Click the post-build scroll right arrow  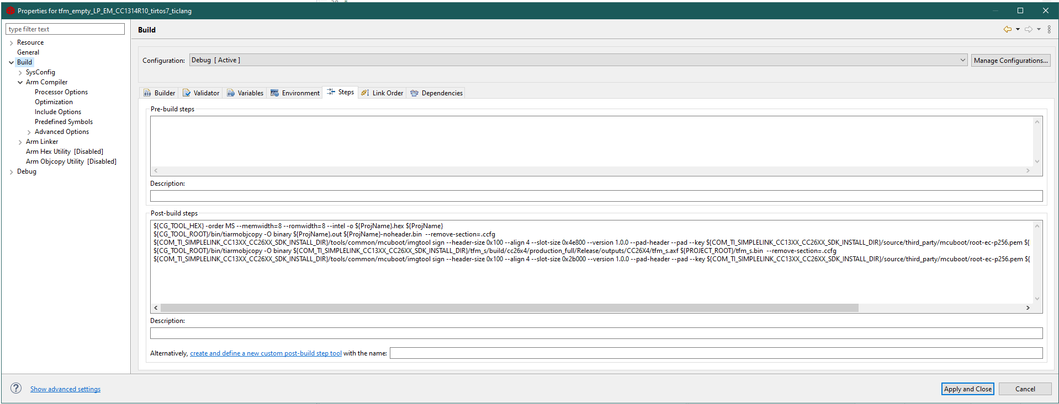point(1028,308)
